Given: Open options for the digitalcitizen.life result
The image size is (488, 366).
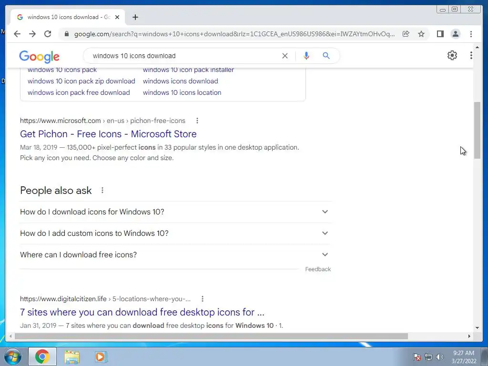Looking at the screenshot, I should point(202,299).
